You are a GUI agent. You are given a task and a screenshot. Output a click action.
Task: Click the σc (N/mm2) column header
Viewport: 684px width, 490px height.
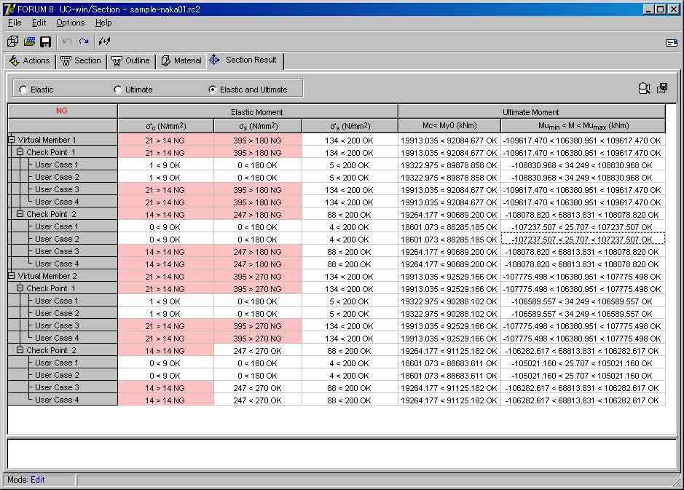pos(166,126)
